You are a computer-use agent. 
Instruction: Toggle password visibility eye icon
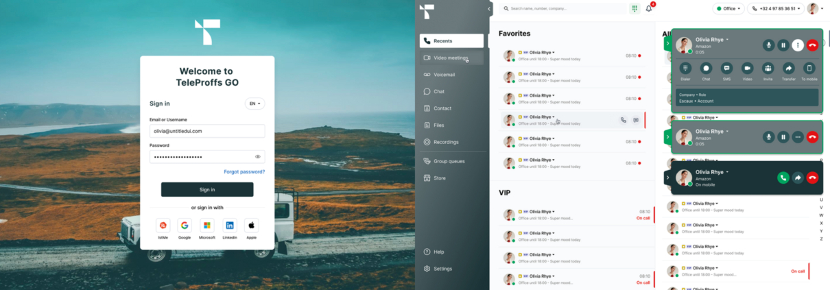[x=258, y=157]
